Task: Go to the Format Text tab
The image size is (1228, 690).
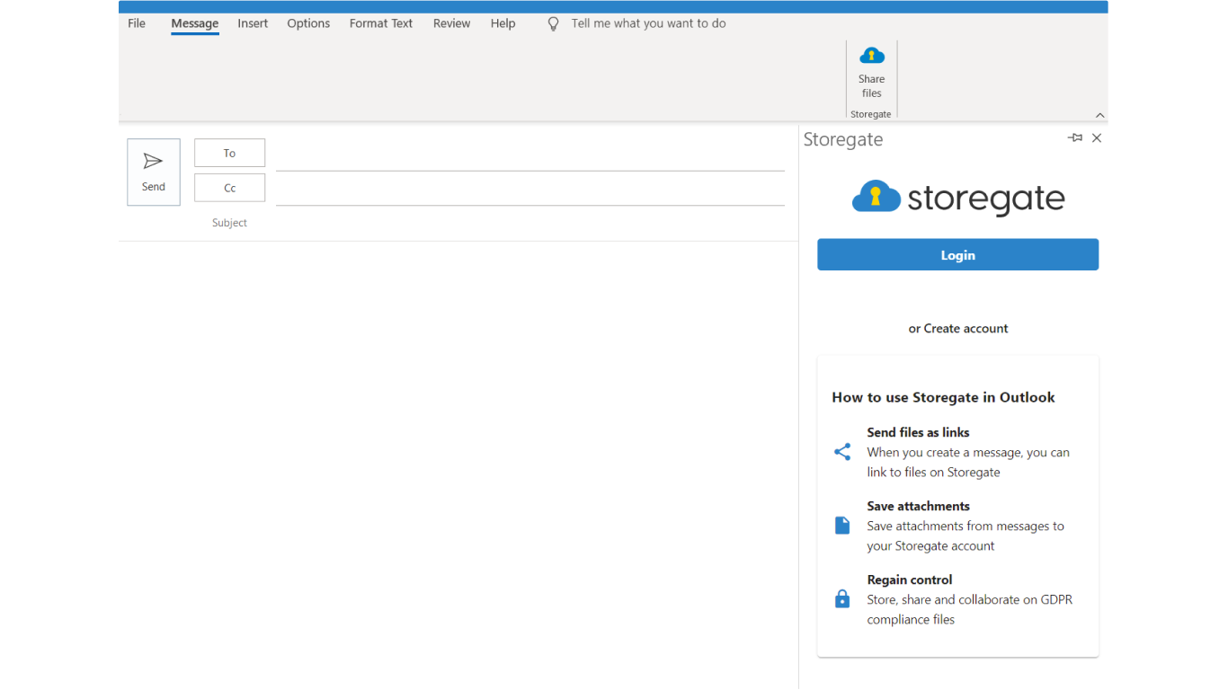Action: coord(381,23)
